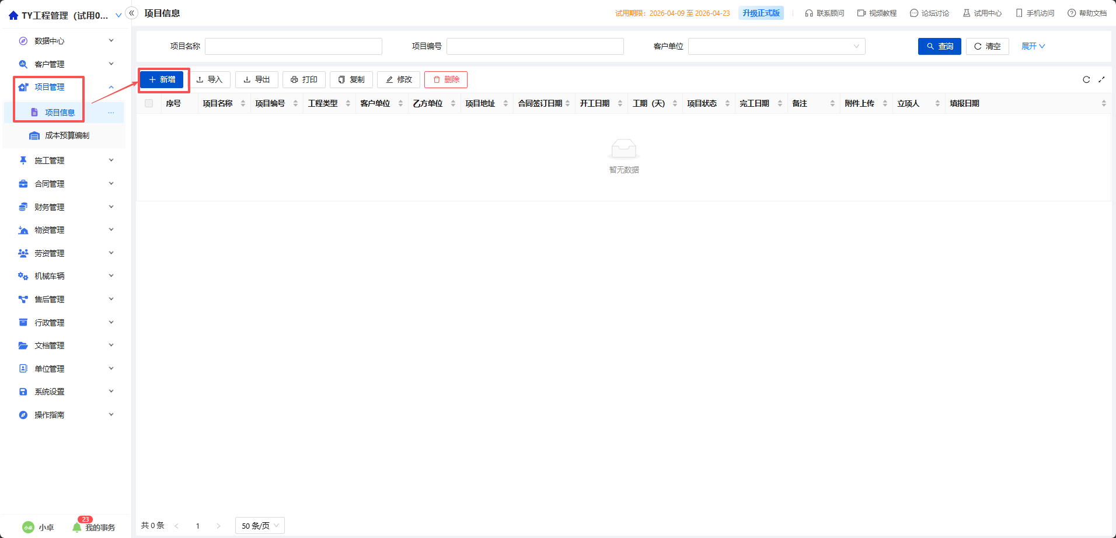Click the 帮助文档 help icon
Screen dimensions: 1116x538
pos(1072,13)
